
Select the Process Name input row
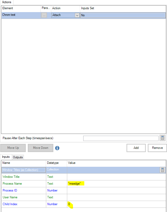[83, 184]
